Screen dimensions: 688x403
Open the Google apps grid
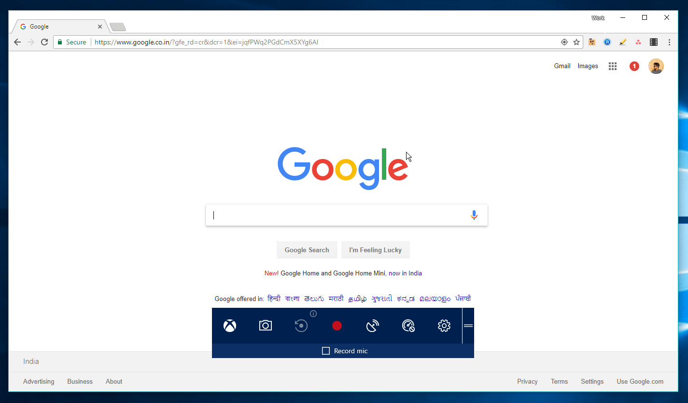click(x=612, y=66)
